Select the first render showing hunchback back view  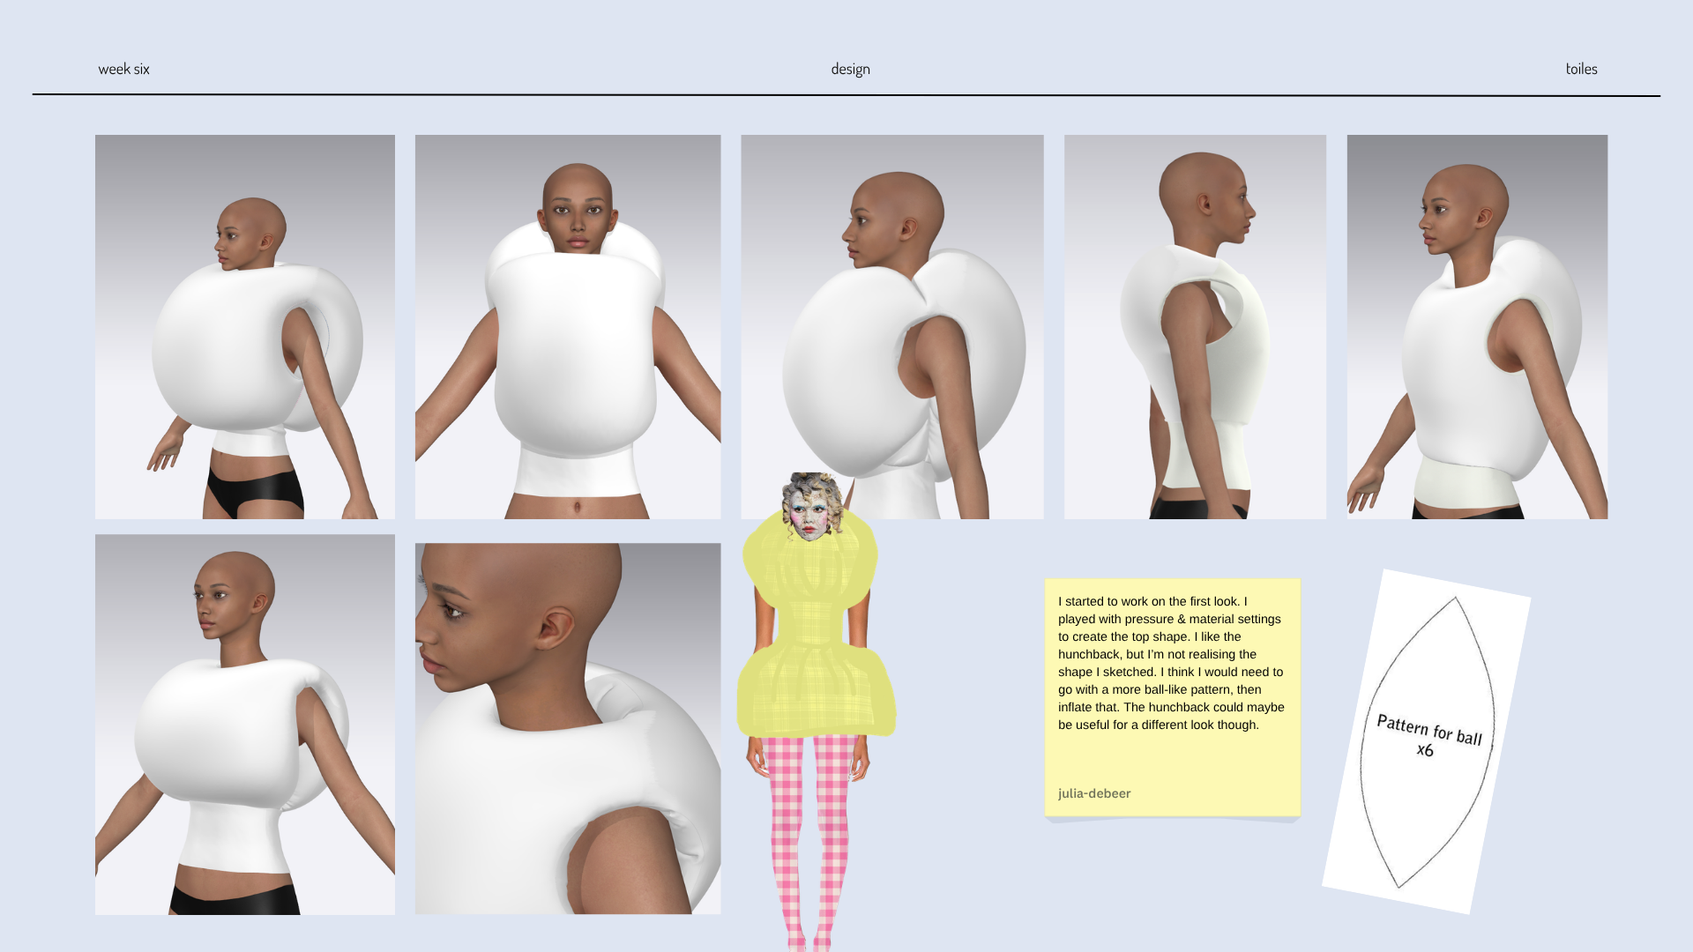click(245, 327)
